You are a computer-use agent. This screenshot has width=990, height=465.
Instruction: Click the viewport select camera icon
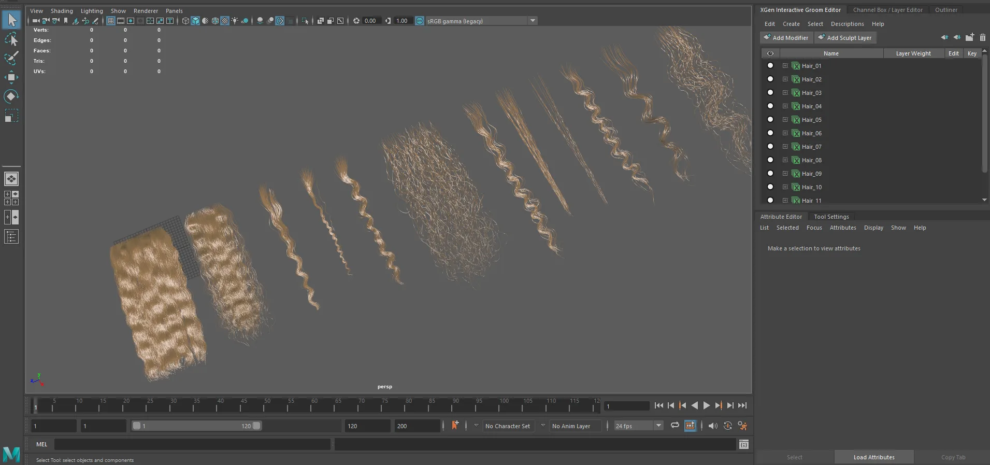[36, 21]
